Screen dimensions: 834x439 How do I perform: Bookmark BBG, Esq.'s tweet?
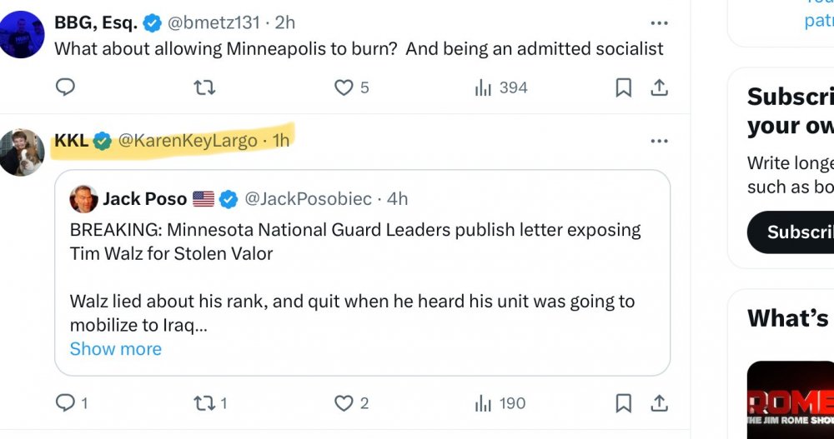623,87
